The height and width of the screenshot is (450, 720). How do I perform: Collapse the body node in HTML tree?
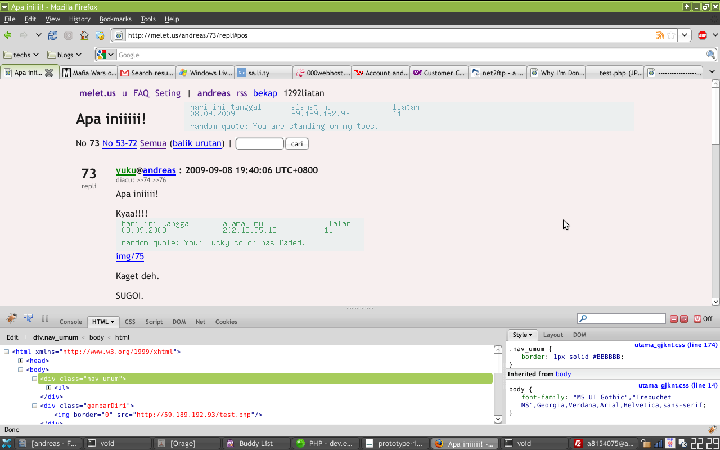click(x=21, y=370)
